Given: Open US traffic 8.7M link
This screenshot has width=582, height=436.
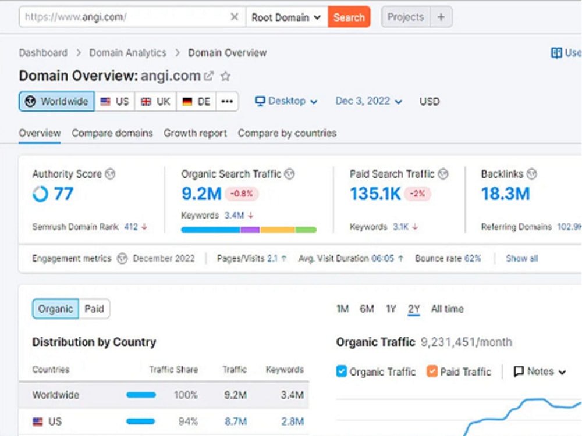Looking at the screenshot, I should (235, 421).
